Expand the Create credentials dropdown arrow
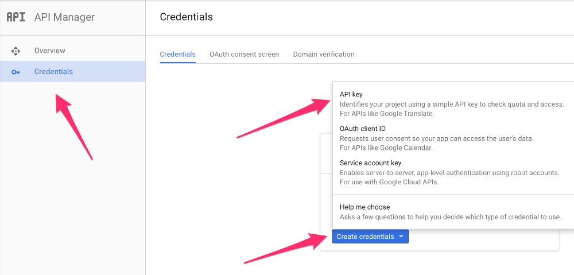 tap(401, 237)
